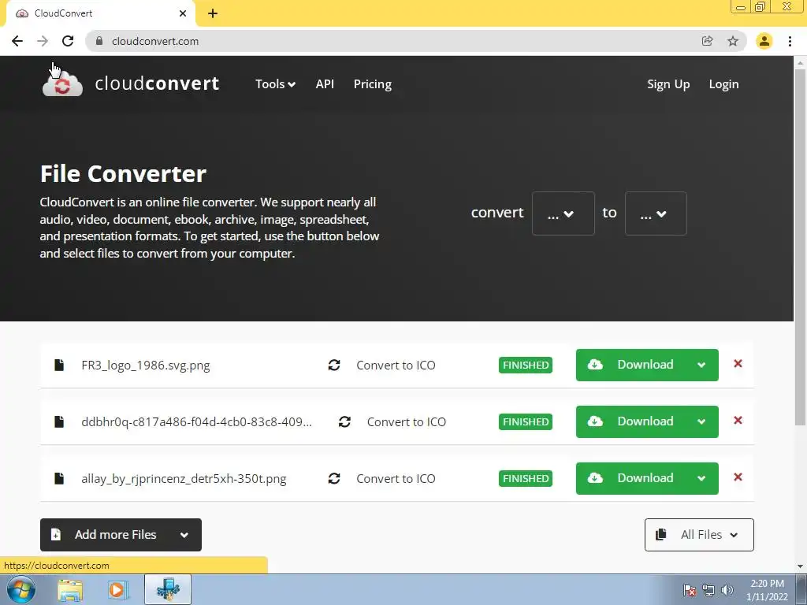This screenshot has height=605, width=807.
Task: Go back with the browser back arrow
Action: 17,41
